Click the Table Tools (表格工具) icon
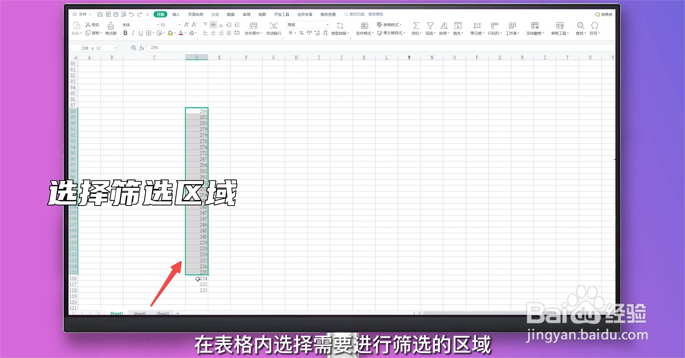This screenshot has height=358, width=685. (560, 26)
